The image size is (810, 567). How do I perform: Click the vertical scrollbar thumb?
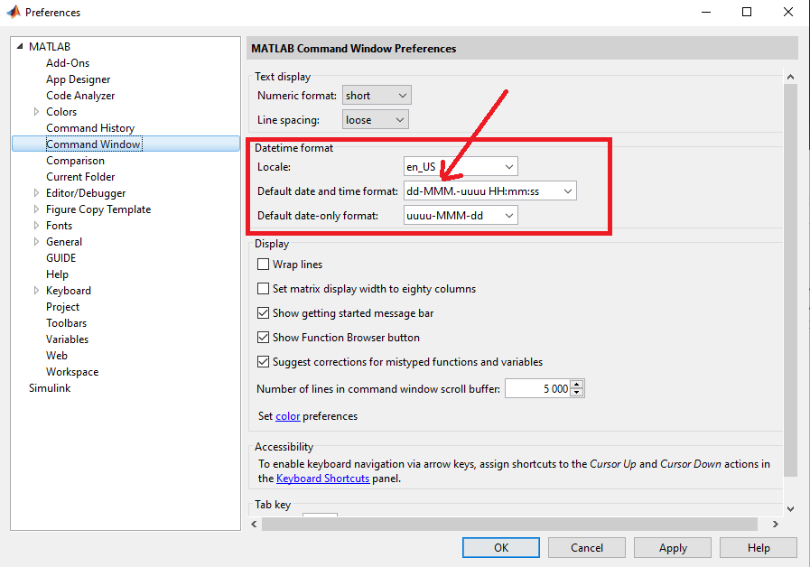(x=790, y=281)
